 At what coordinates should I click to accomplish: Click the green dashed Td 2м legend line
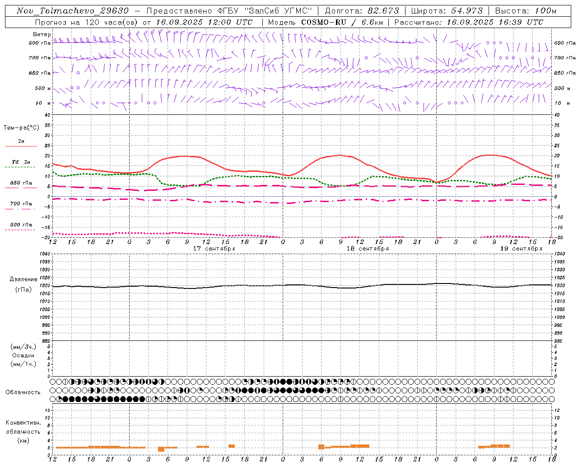pos(20,167)
